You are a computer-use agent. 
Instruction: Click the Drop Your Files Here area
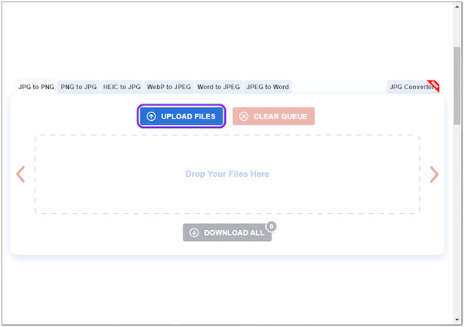click(227, 174)
